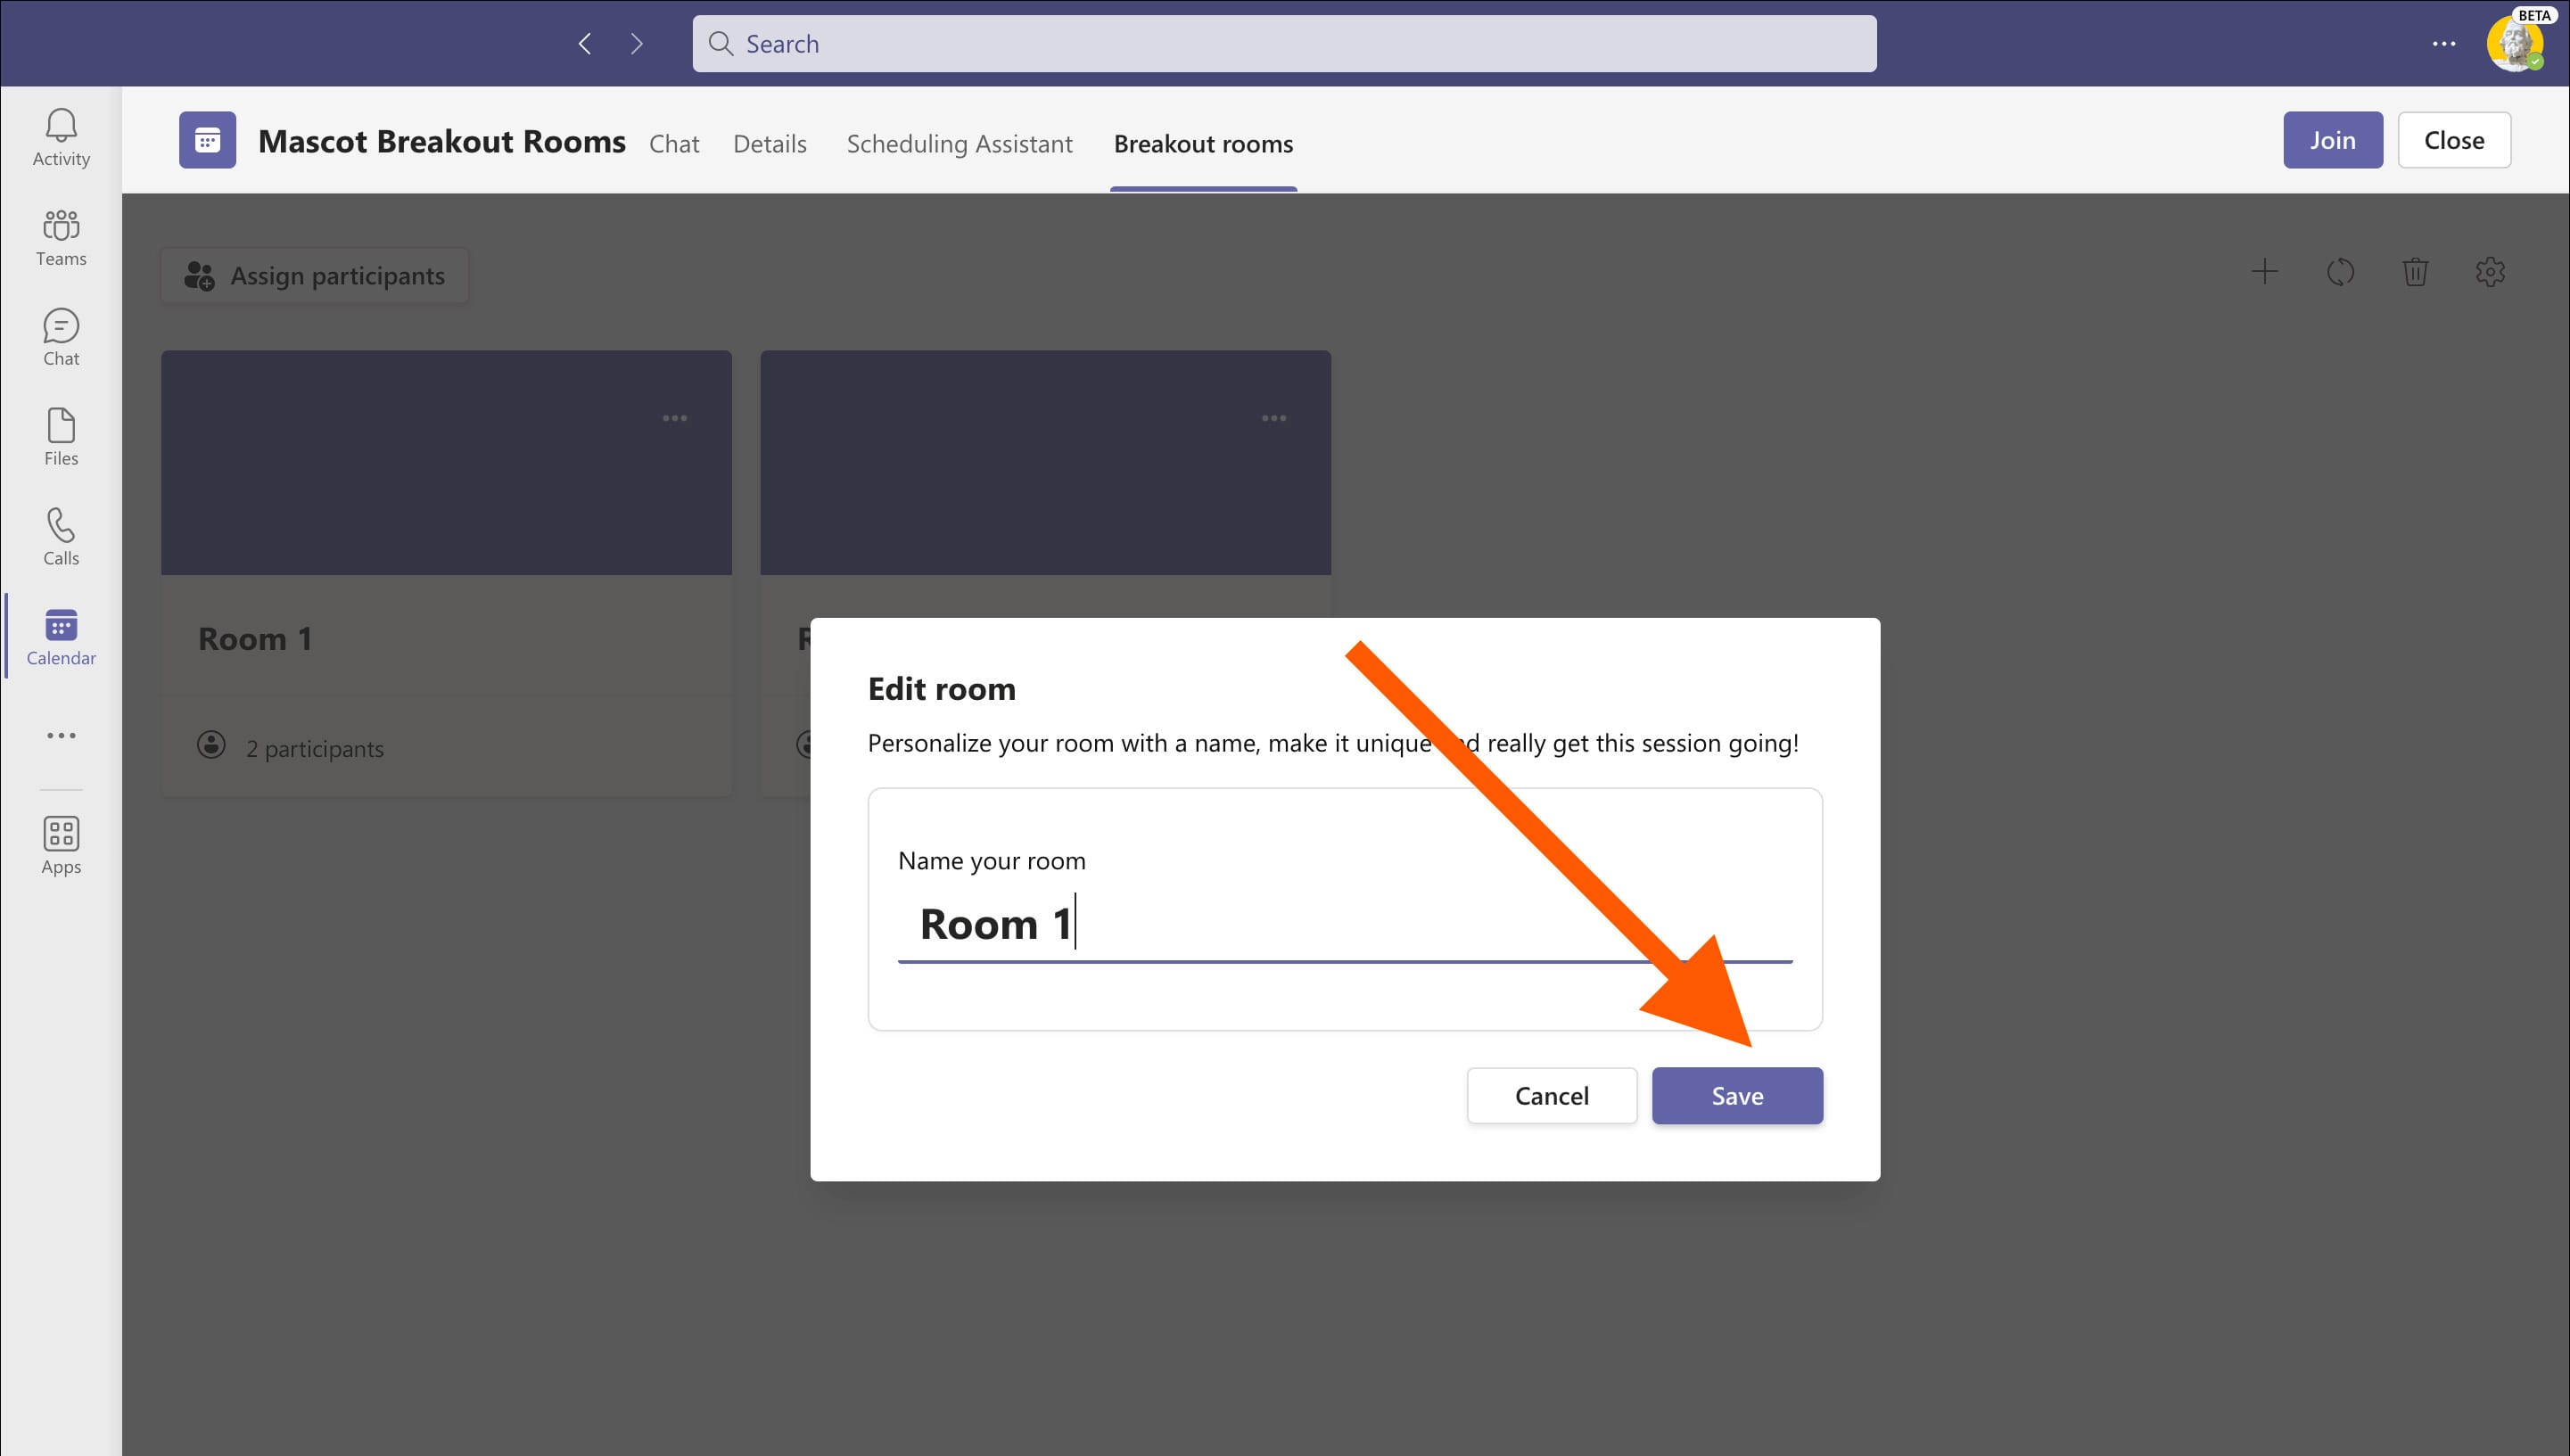Click the delete rooms trash icon

click(2415, 272)
